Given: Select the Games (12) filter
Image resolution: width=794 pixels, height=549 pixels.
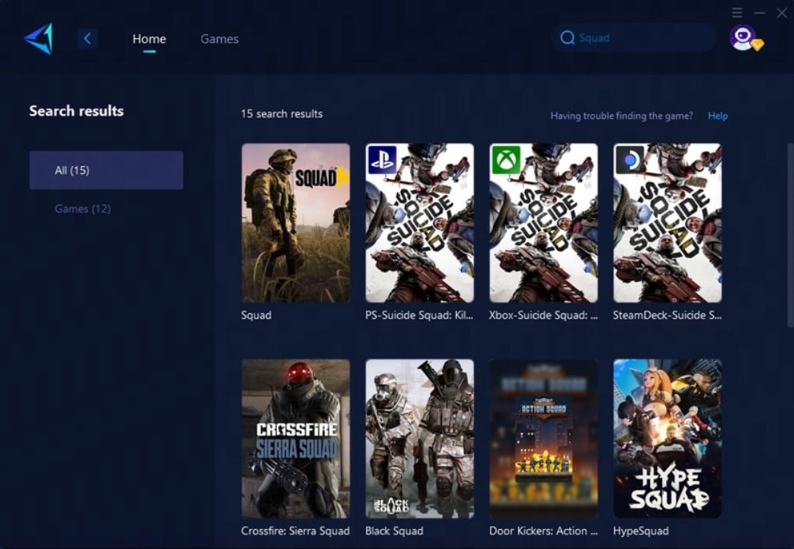Looking at the screenshot, I should [82, 209].
